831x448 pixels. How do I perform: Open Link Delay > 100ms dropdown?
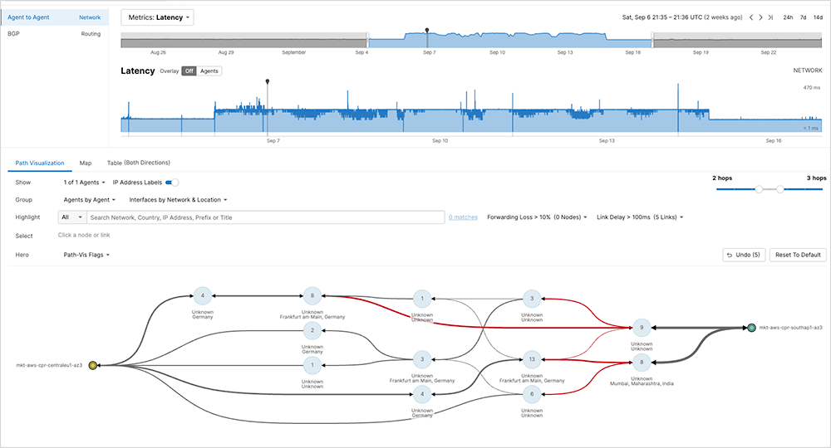coord(640,217)
